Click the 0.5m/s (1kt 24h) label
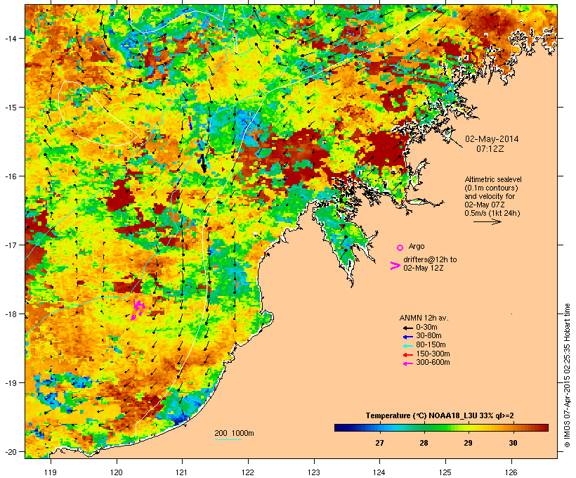The image size is (576, 478). 492,213
